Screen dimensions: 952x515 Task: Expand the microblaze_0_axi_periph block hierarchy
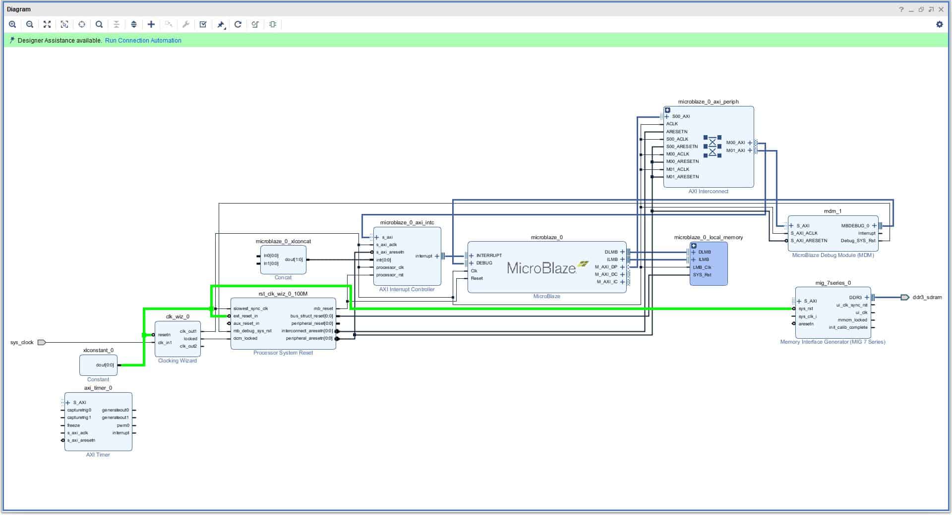click(668, 110)
